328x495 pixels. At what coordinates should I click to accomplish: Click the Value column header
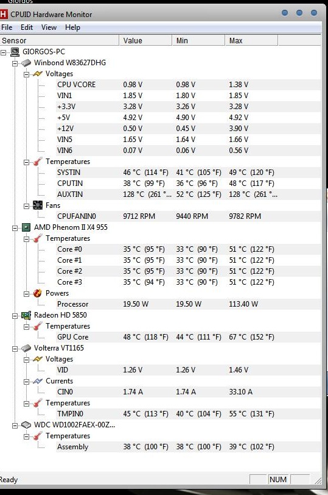(x=145, y=41)
